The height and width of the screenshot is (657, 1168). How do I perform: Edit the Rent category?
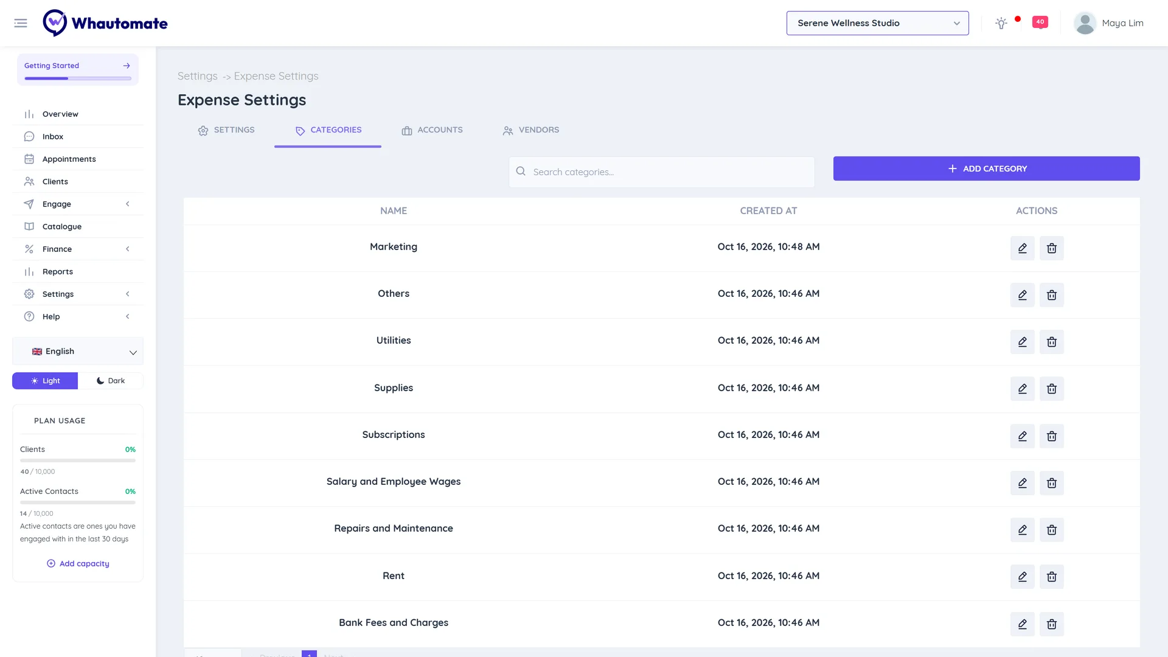point(1023,577)
